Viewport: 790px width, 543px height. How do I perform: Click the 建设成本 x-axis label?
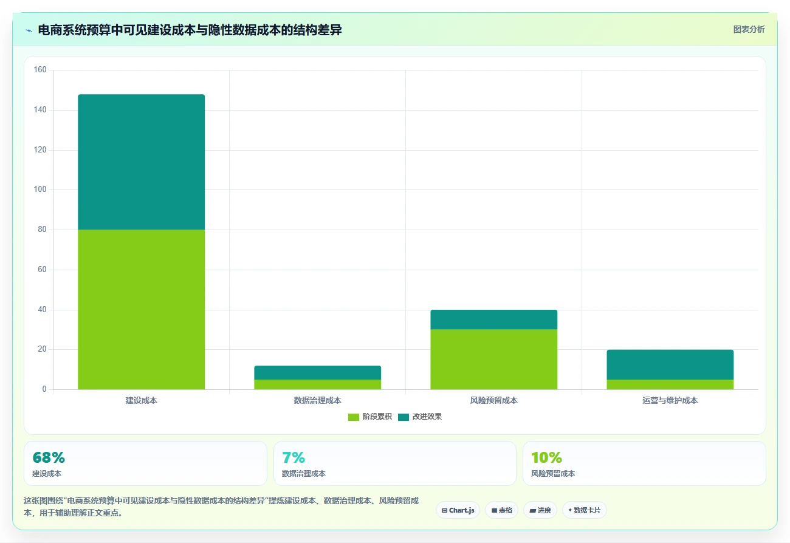[x=141, y=400]
